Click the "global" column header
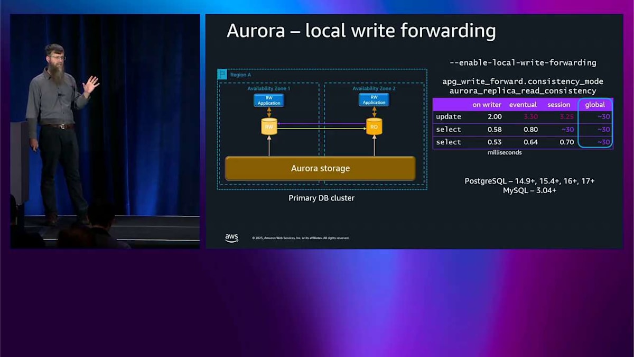 coord(595,105)
